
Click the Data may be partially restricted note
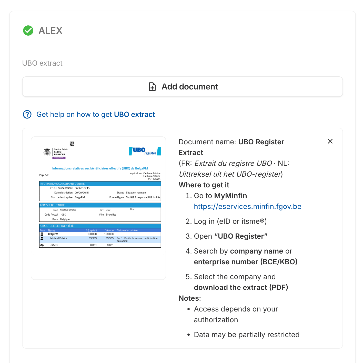pos(247,335)
